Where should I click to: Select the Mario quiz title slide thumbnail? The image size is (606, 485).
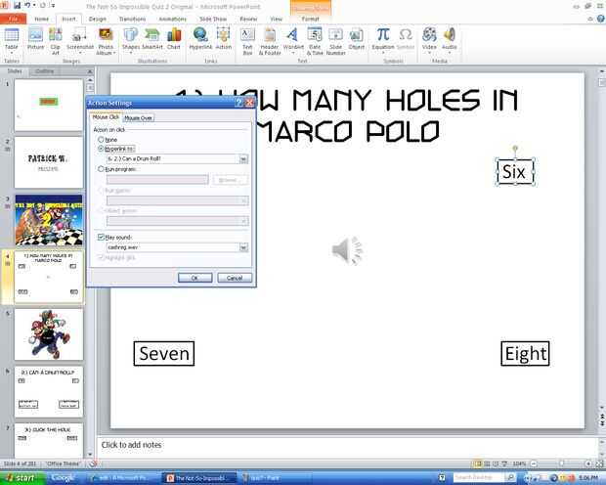pyautogui.click(x=49, y=220)
